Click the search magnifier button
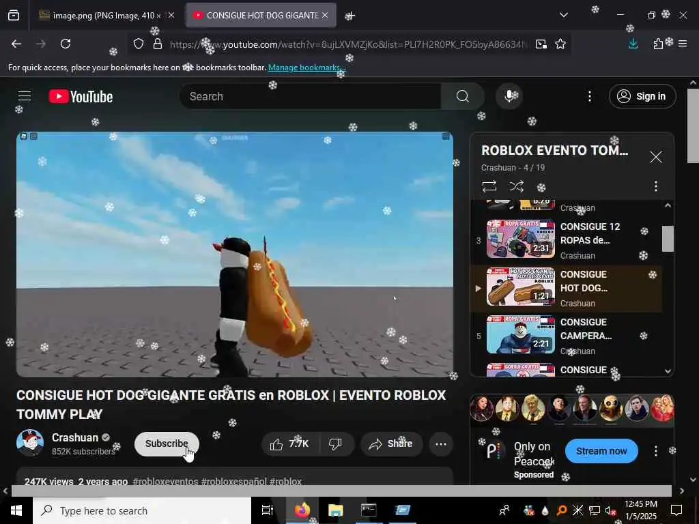This screenshot has height=524, width=699. (x=463, y=96)
